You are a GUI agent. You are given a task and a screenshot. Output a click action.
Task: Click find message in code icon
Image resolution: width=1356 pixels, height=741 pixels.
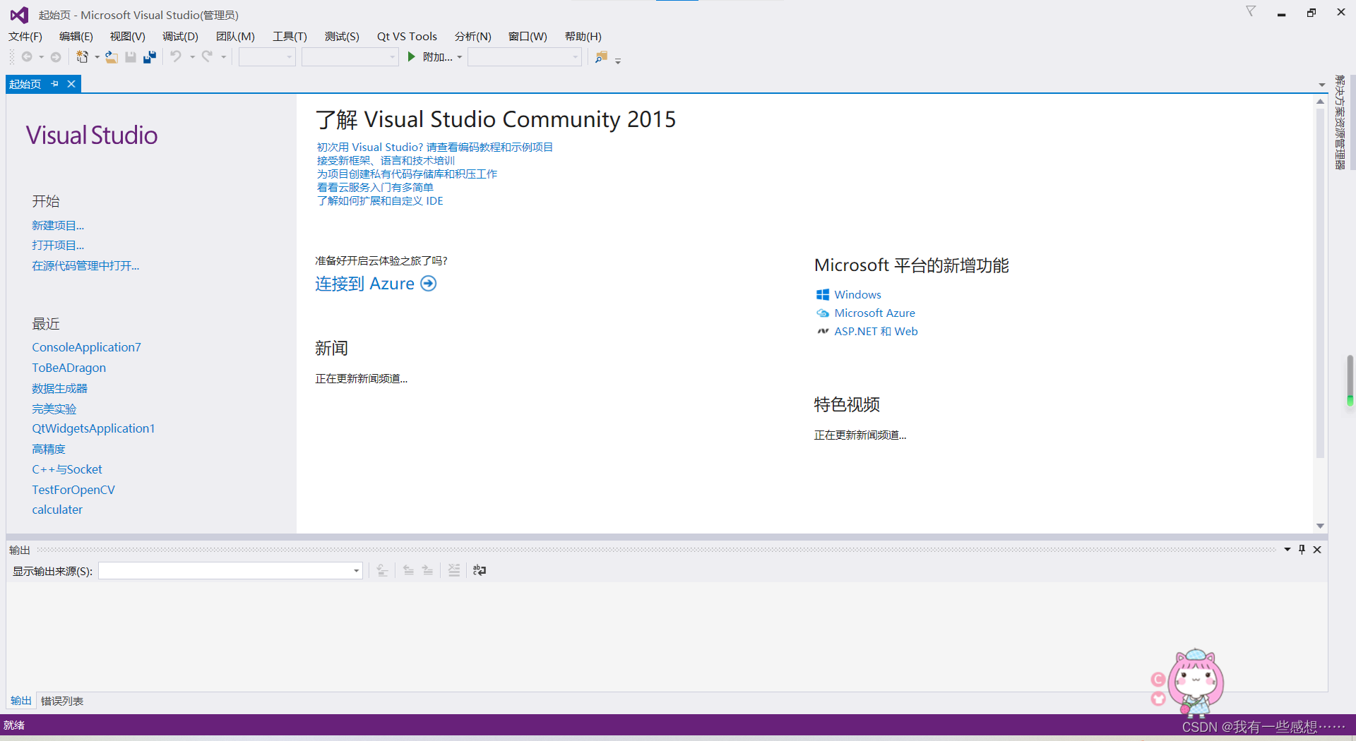382,570
